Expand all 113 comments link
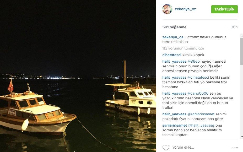Viewport: 243px width, 152px height. 183,48
